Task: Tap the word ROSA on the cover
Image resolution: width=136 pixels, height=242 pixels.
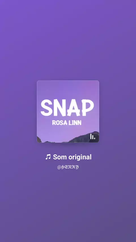Action: 59,123
